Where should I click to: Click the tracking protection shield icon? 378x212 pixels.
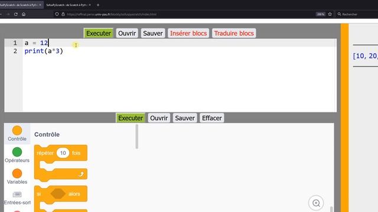coord(57,14)
